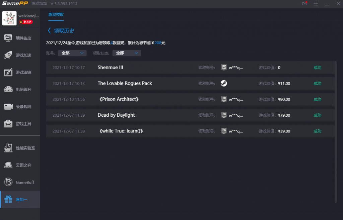
Task: Select the Shenmue III game title
Action: 110,68
